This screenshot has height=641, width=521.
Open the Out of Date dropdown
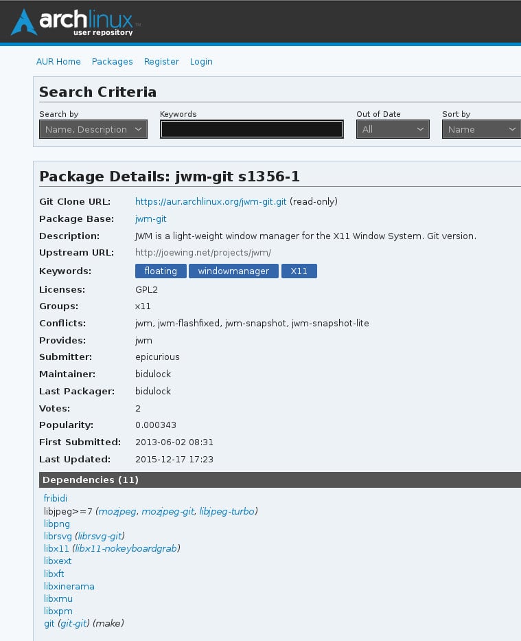coord(393,129)
